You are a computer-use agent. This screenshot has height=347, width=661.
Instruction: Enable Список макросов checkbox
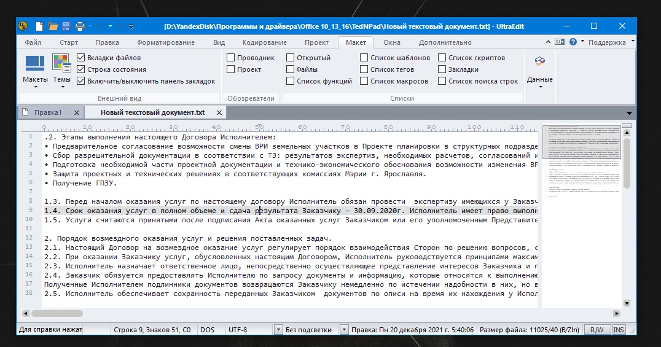pyautogui.click(x=364, y=81)
